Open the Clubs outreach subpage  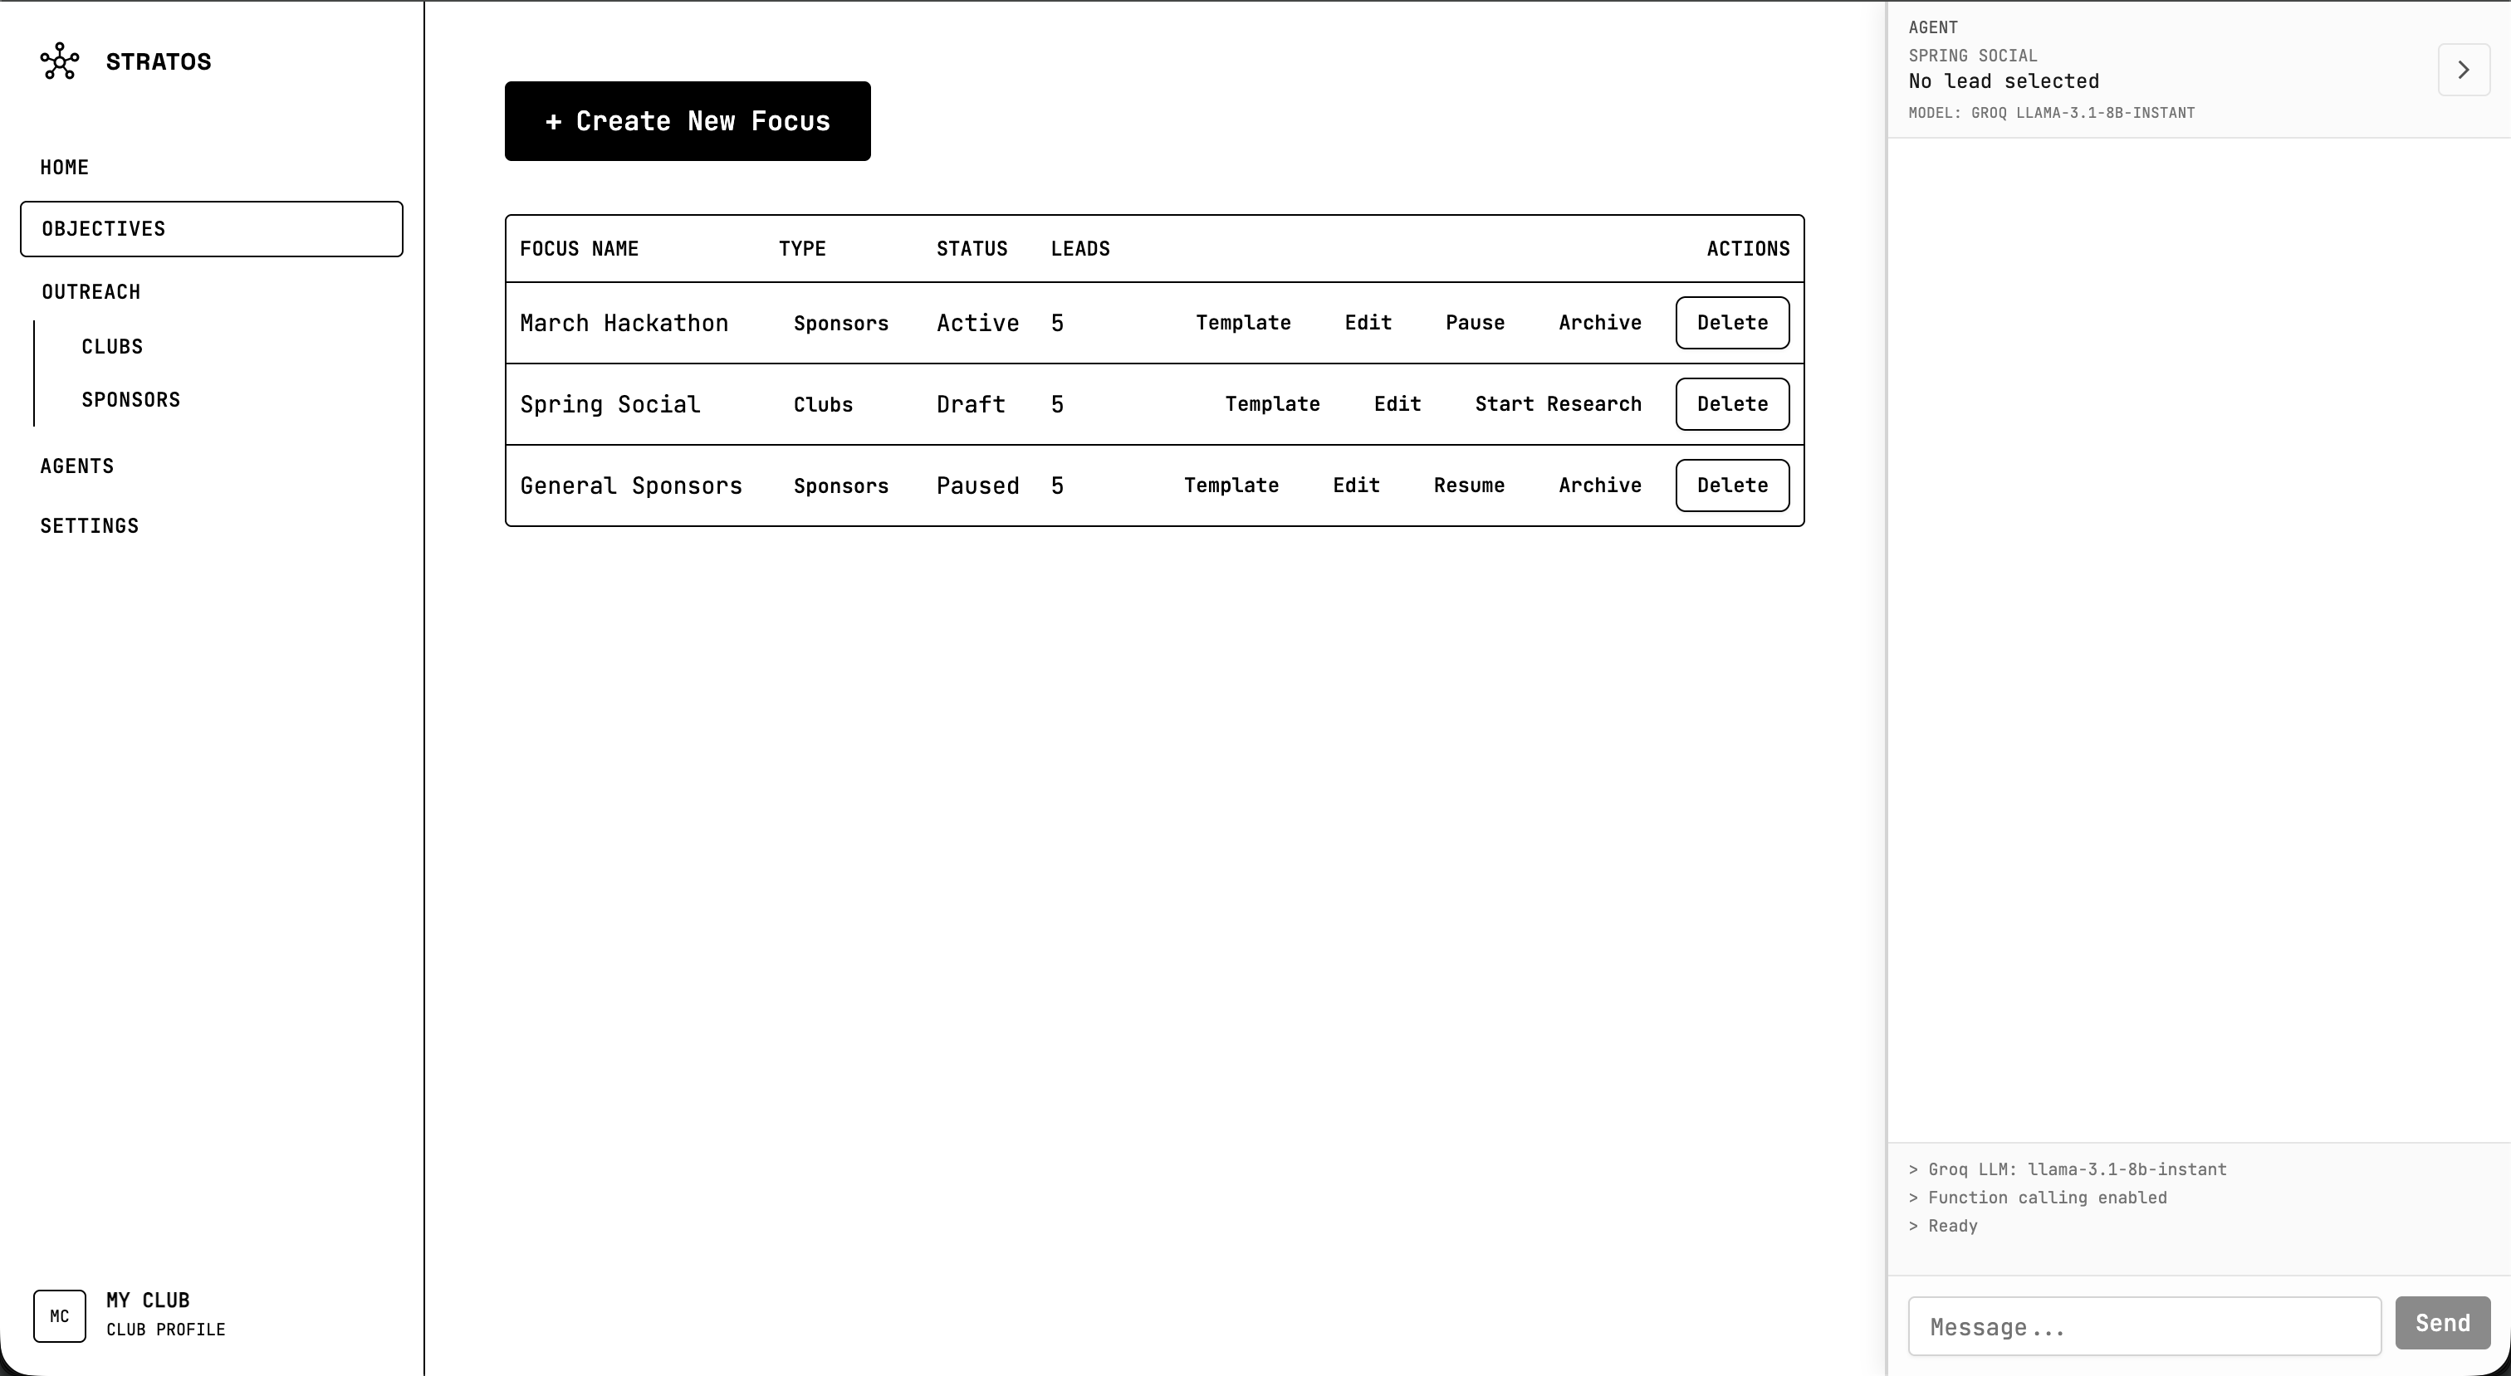112,347
